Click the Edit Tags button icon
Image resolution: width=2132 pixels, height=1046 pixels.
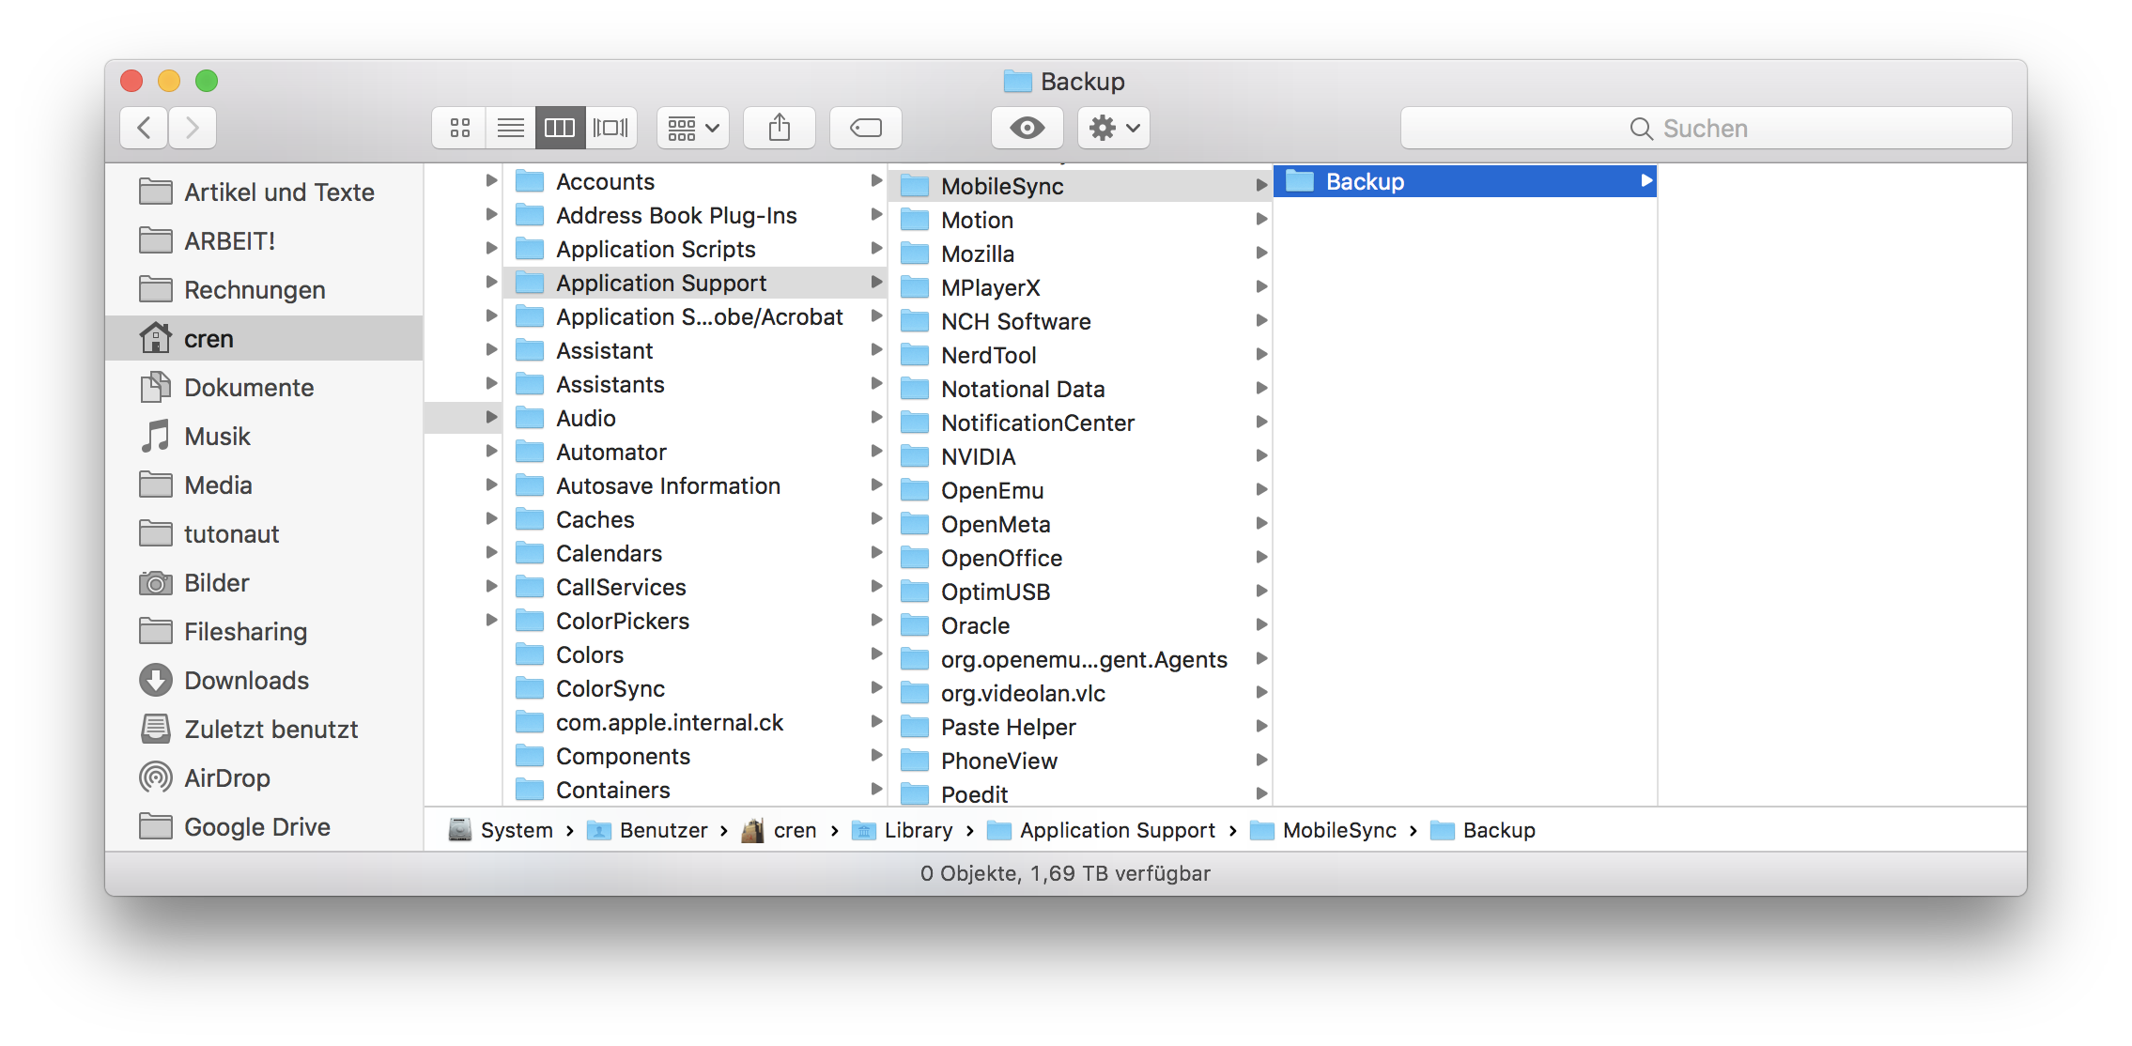point(865,128)
